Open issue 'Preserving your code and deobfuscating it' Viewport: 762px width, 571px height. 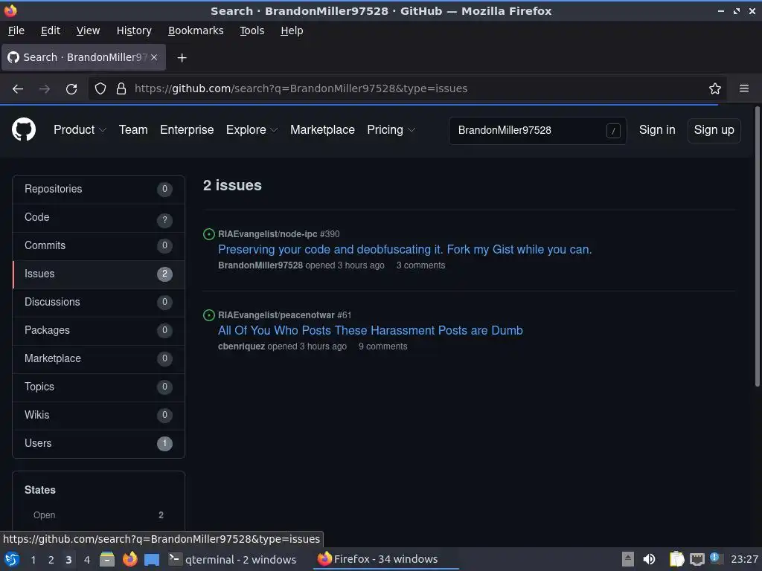click(x=405, y=250)
